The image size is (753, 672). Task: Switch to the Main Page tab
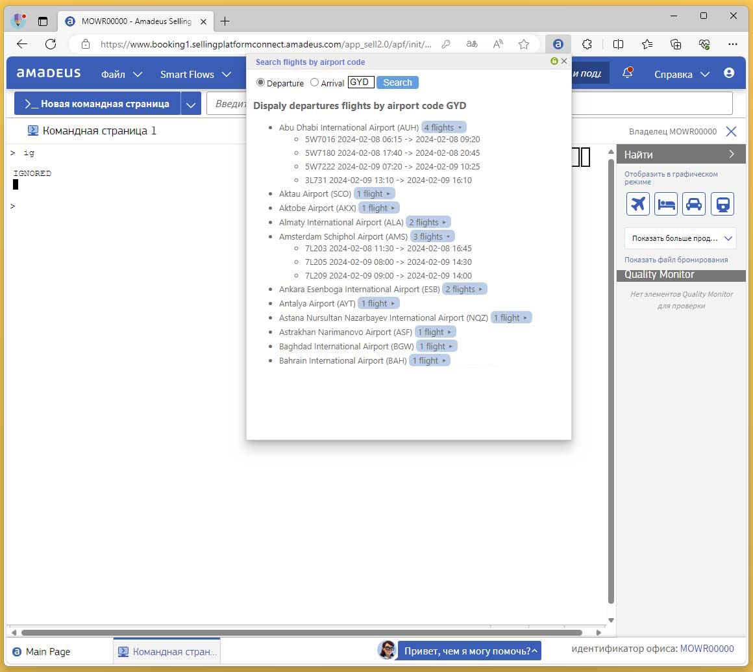click(x=42, y=652)
